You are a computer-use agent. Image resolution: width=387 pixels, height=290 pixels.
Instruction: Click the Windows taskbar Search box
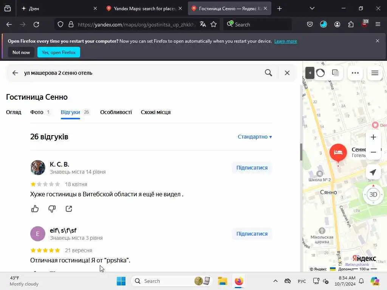tap(172, 281)
